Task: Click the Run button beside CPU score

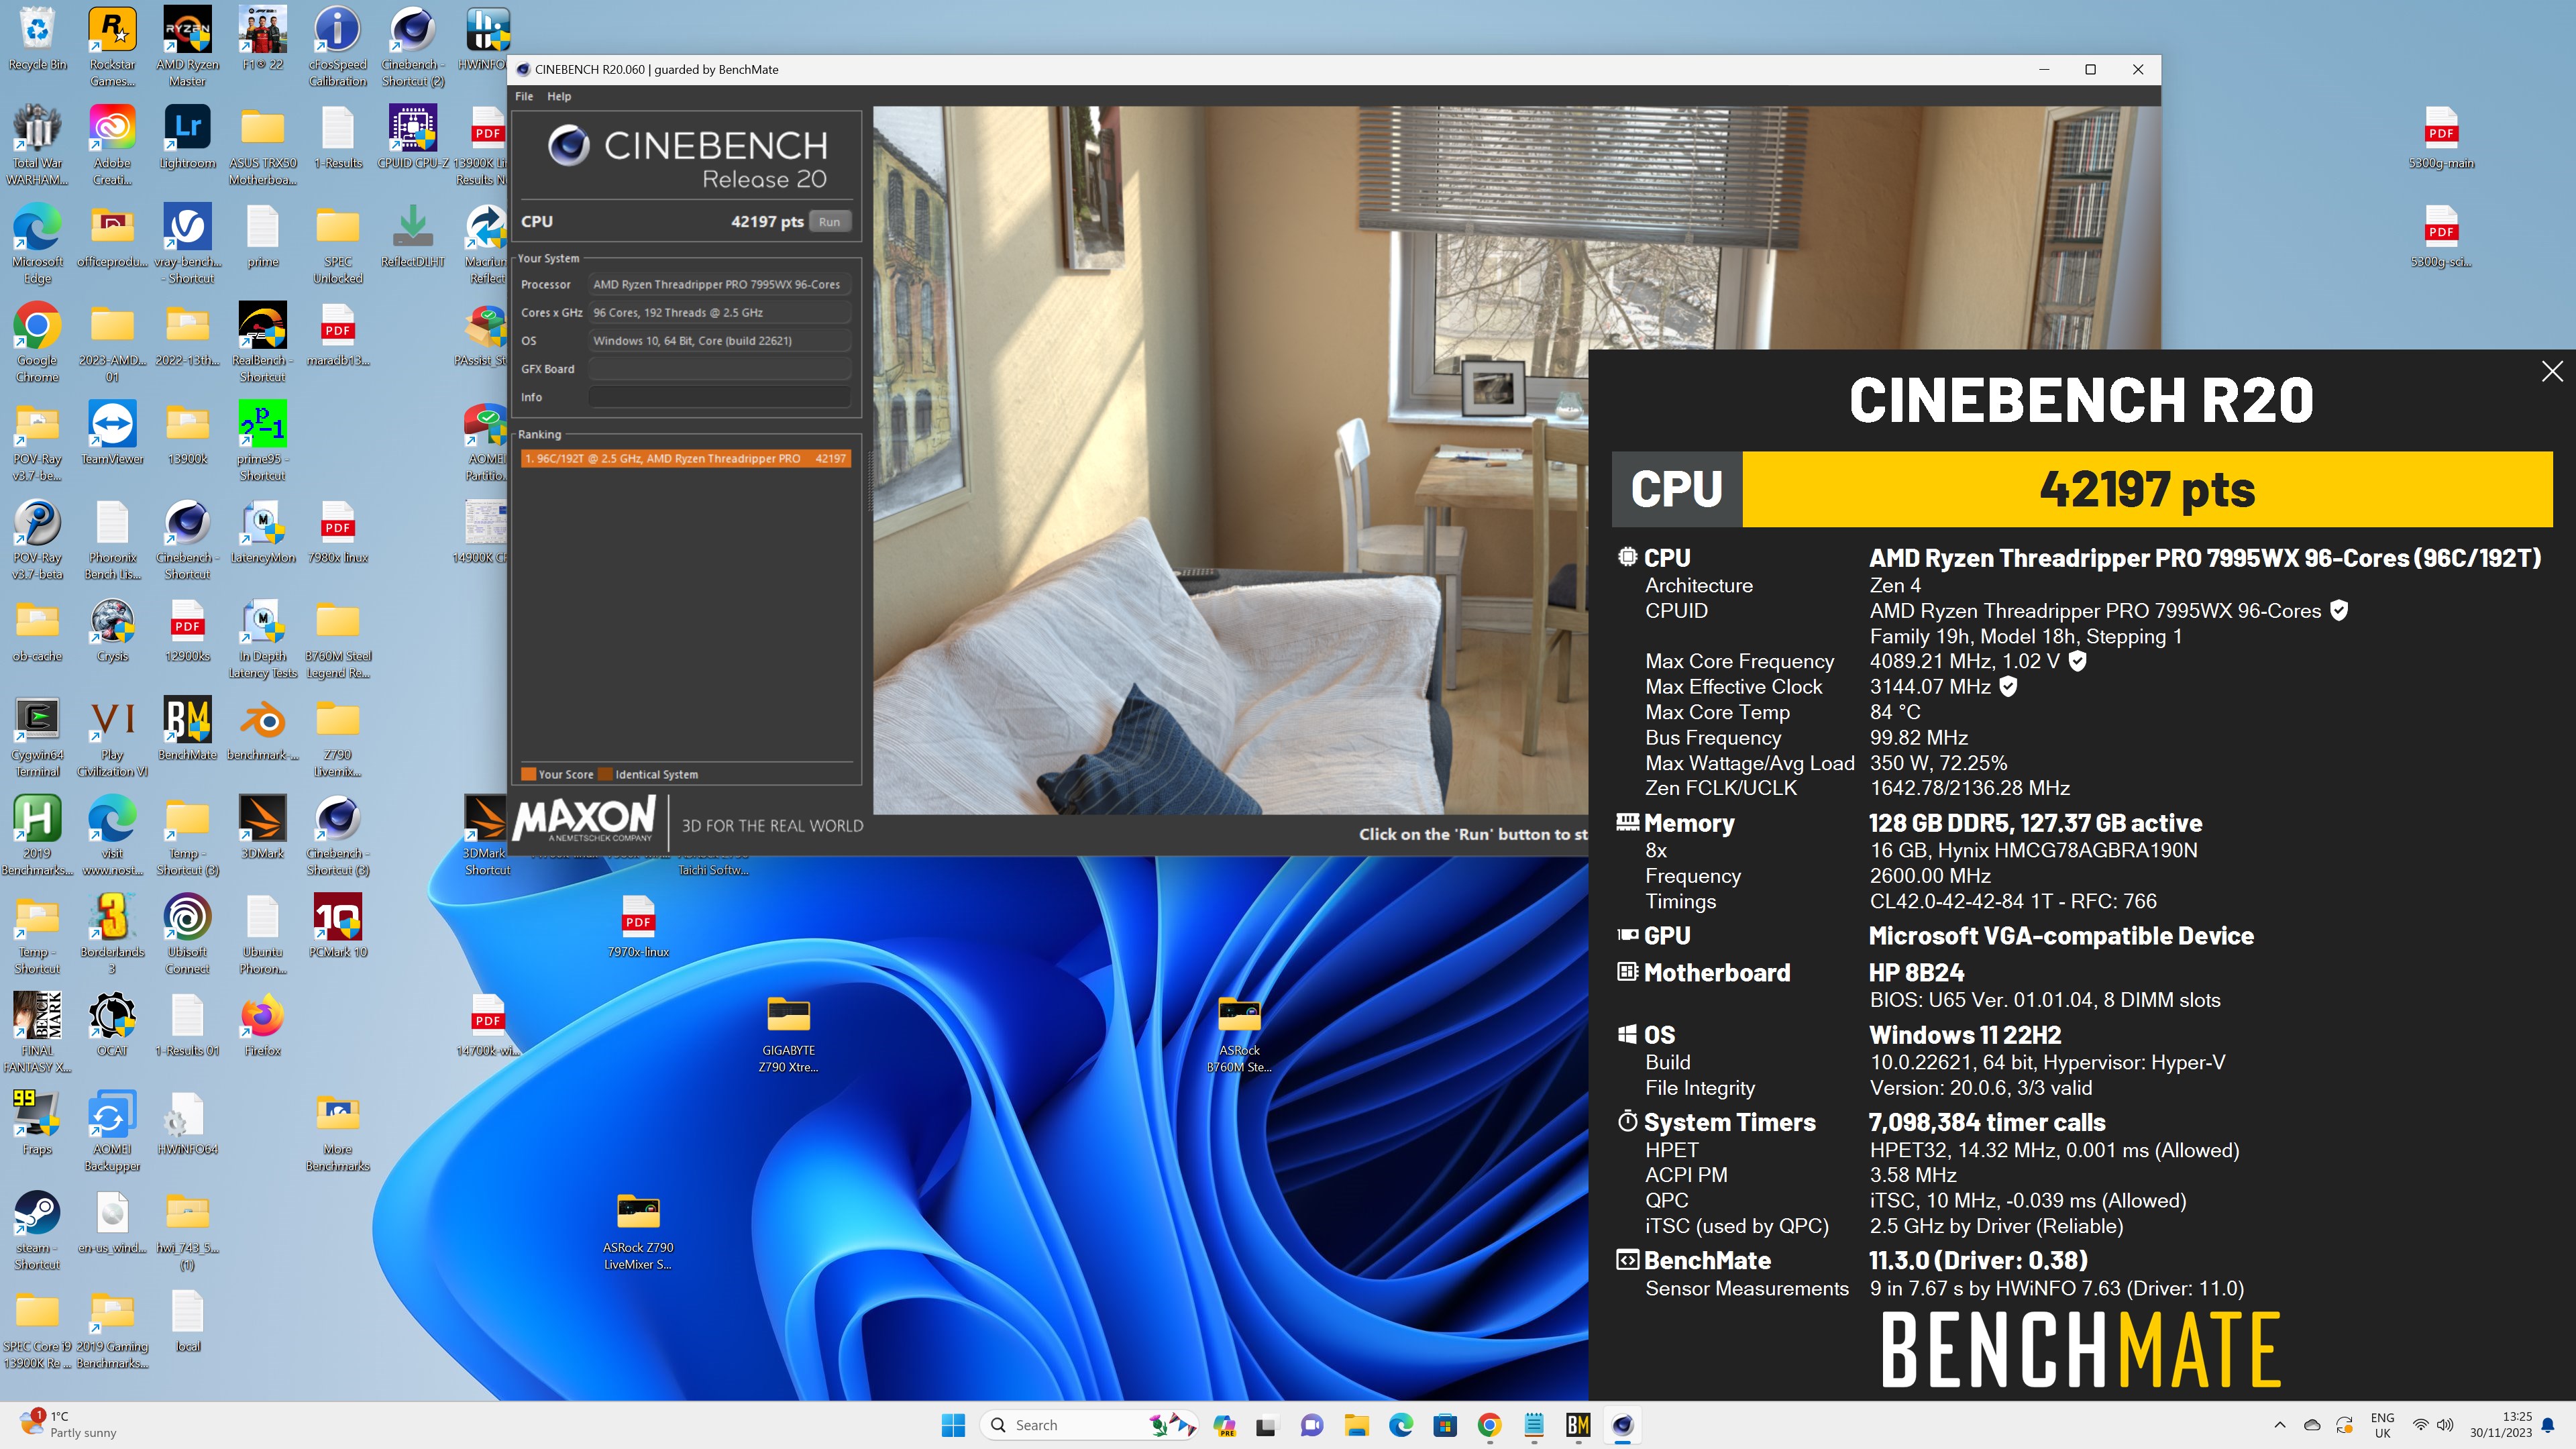Action: tap(829, 221)
